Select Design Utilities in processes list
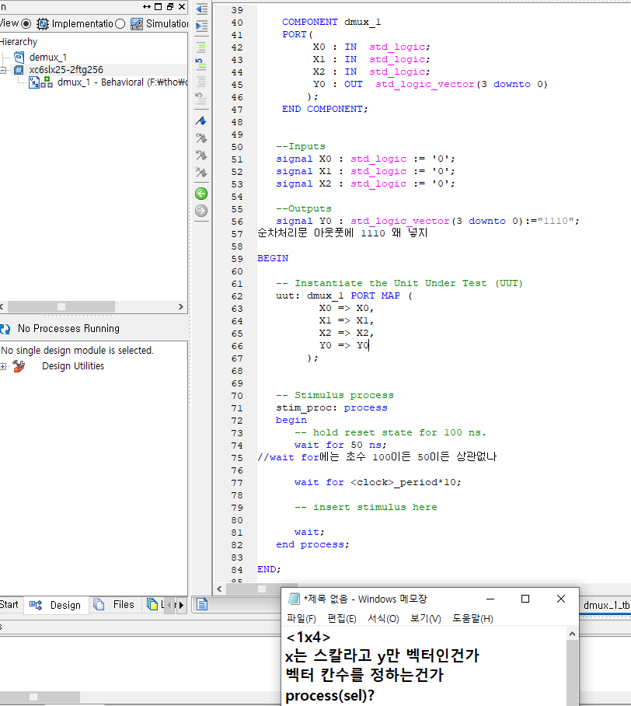The image size is (631, 706). 73,366
